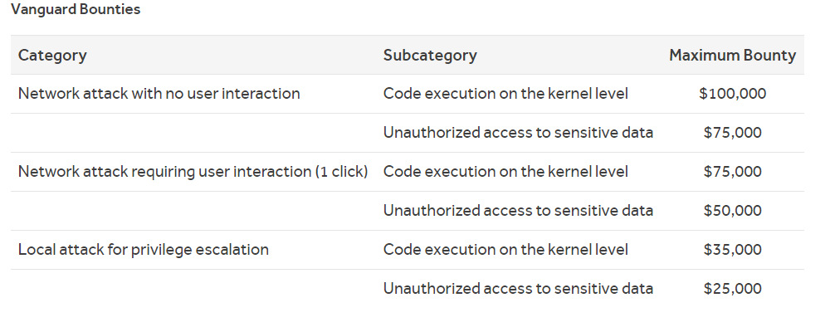
Task: Click sensitive data cell beside $50,000
Action: 518,211
